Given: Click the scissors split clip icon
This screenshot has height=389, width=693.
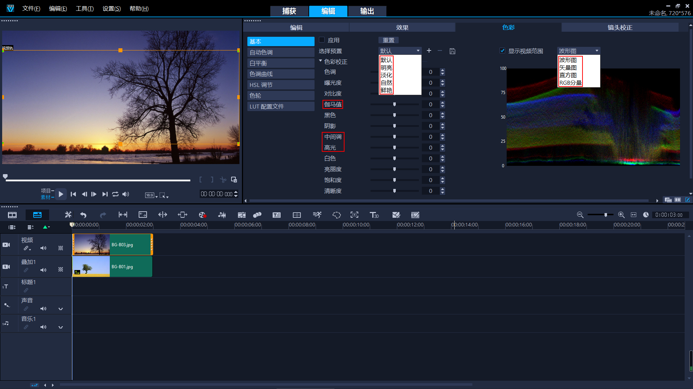Looking at the screenshot, I should pyautogui.click(x=223, y=180).
